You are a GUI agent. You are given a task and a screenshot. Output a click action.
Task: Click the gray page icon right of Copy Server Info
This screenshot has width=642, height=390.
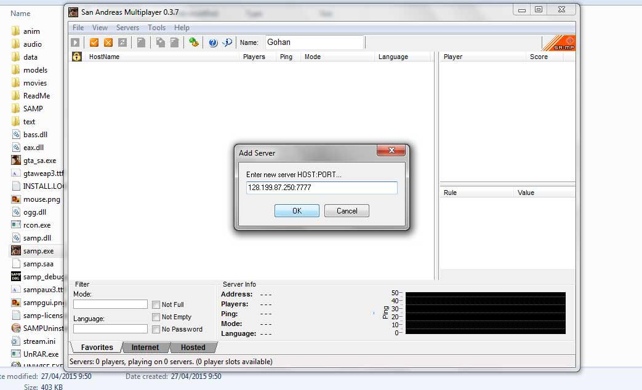174,42
